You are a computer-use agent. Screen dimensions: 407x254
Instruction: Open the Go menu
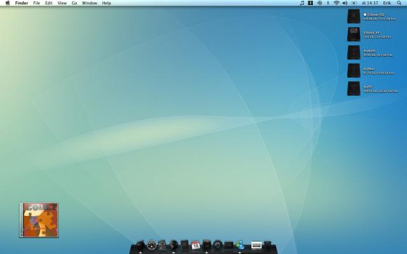pos(74,3)
